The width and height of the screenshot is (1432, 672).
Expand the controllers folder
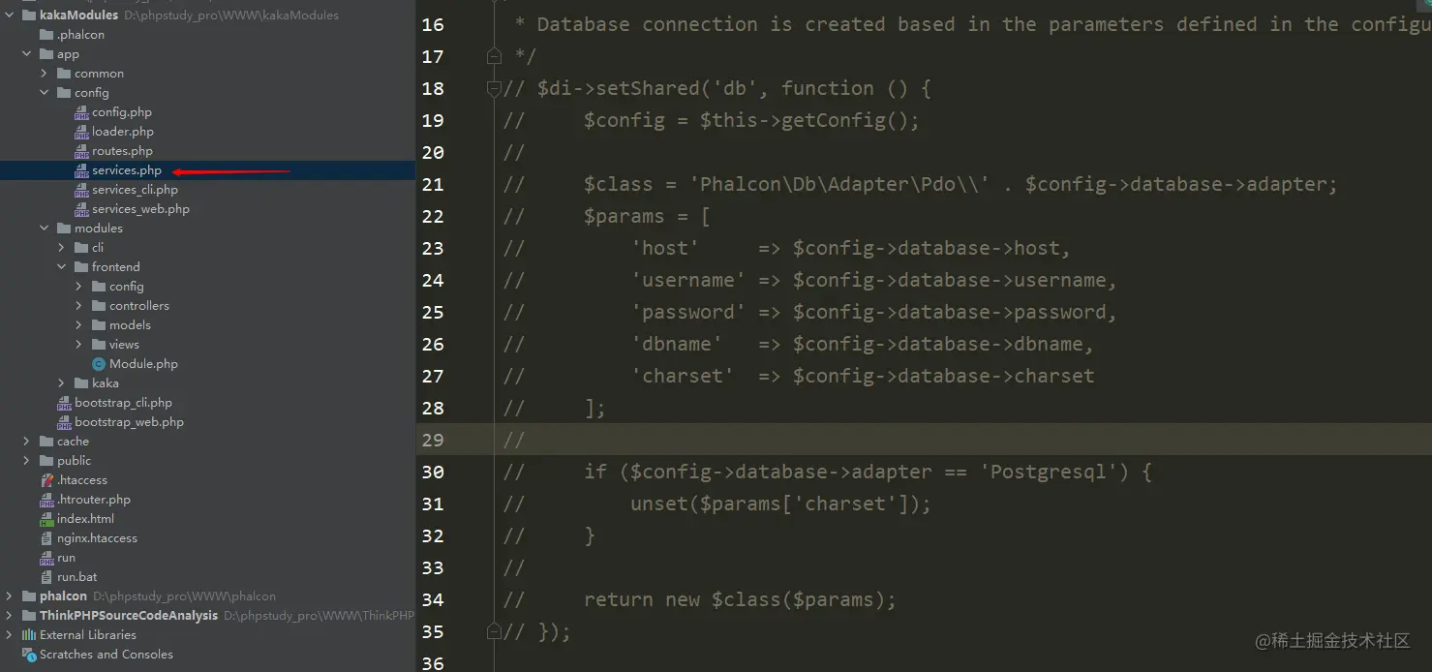click(79, 306)
